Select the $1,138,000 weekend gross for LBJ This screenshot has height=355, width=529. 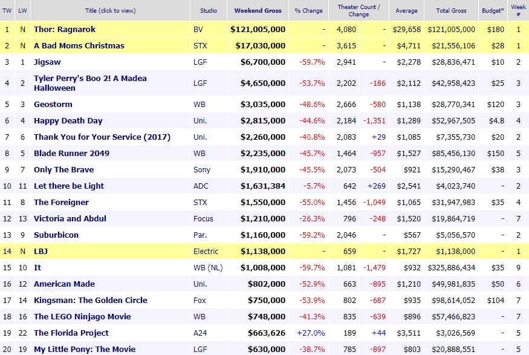click(x=263, y=252)
